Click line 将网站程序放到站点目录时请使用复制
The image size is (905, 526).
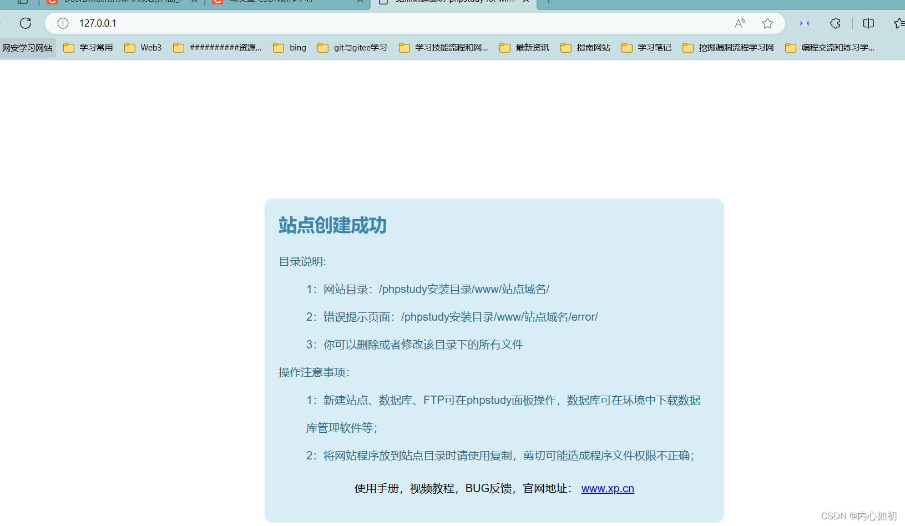(x=500, y=456)
